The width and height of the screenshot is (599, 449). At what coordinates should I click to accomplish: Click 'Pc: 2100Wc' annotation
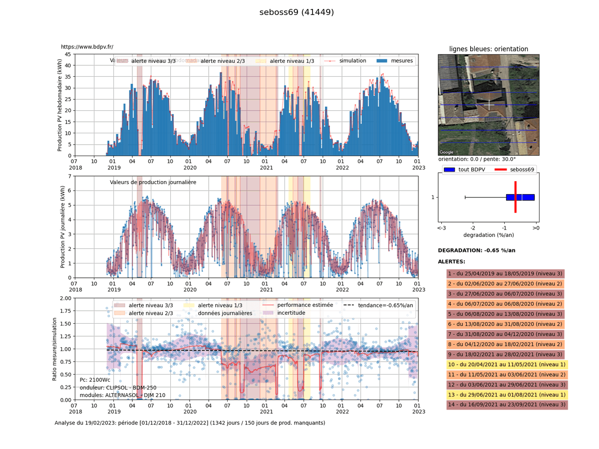point(95,380)
